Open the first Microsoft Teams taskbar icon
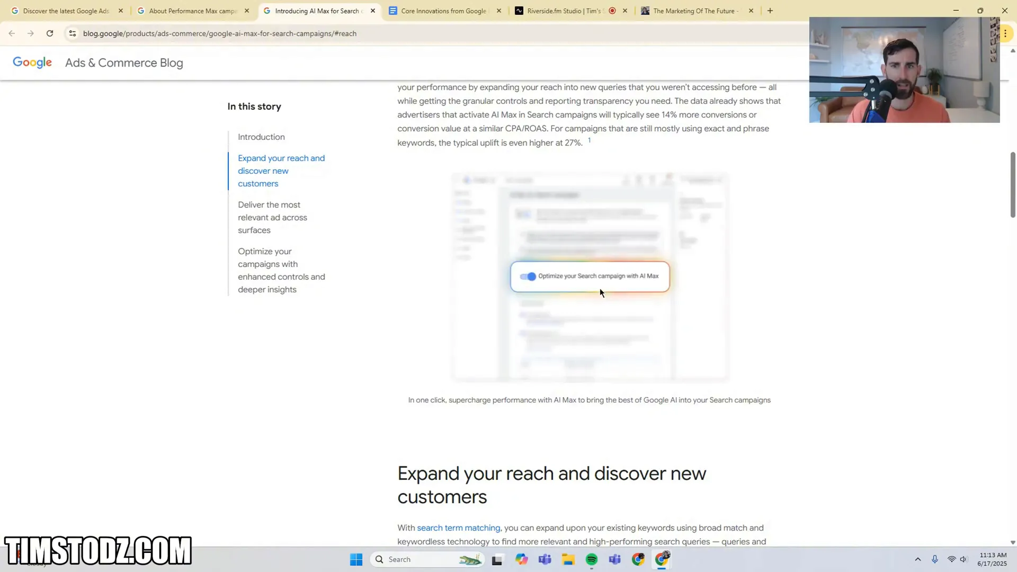The image size is (1017, 572). [545, 559]
